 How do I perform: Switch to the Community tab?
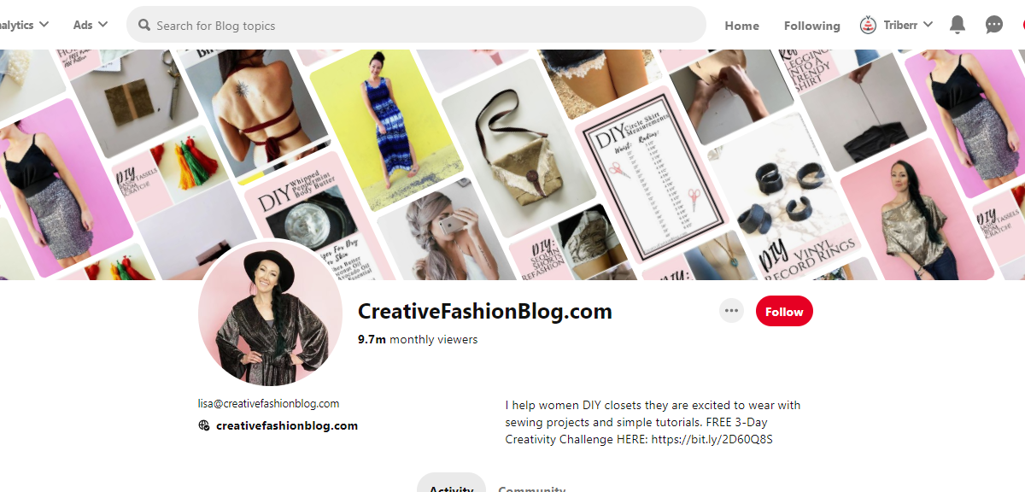(531, 486)
